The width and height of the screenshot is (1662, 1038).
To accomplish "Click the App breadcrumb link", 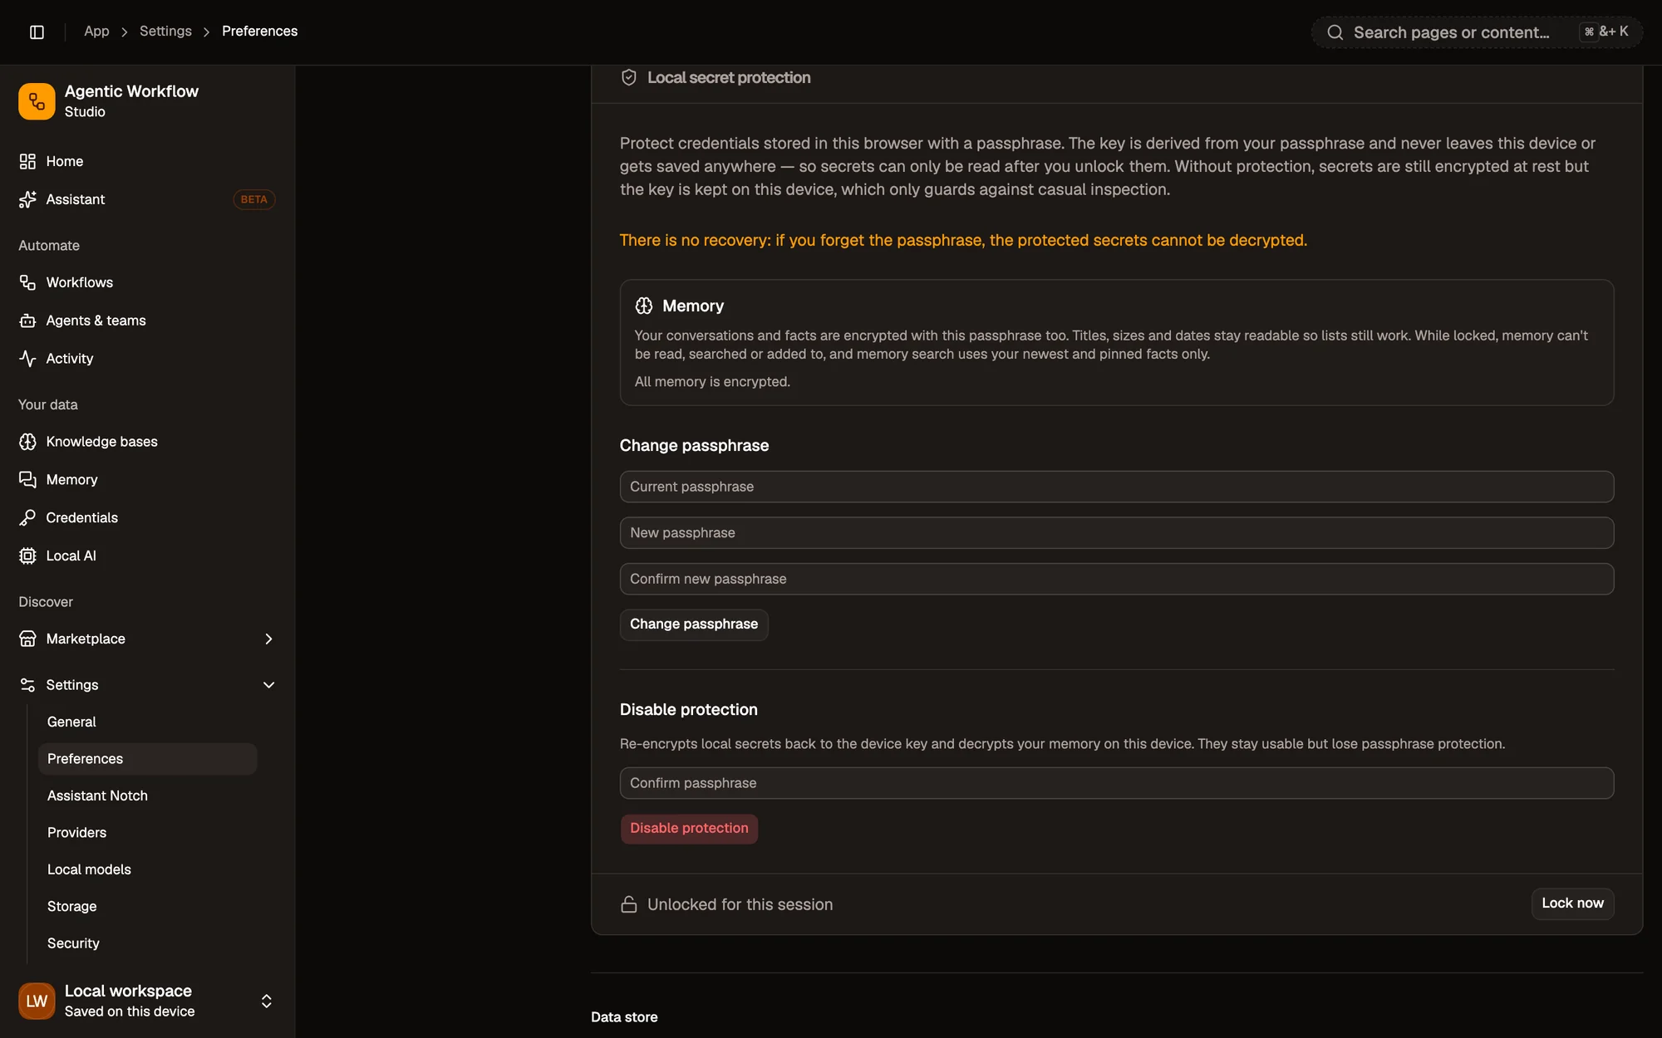I will (96, 32).
